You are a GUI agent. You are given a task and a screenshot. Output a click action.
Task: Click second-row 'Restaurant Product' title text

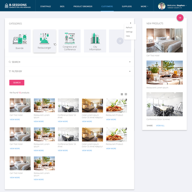(x=114, y=144)
